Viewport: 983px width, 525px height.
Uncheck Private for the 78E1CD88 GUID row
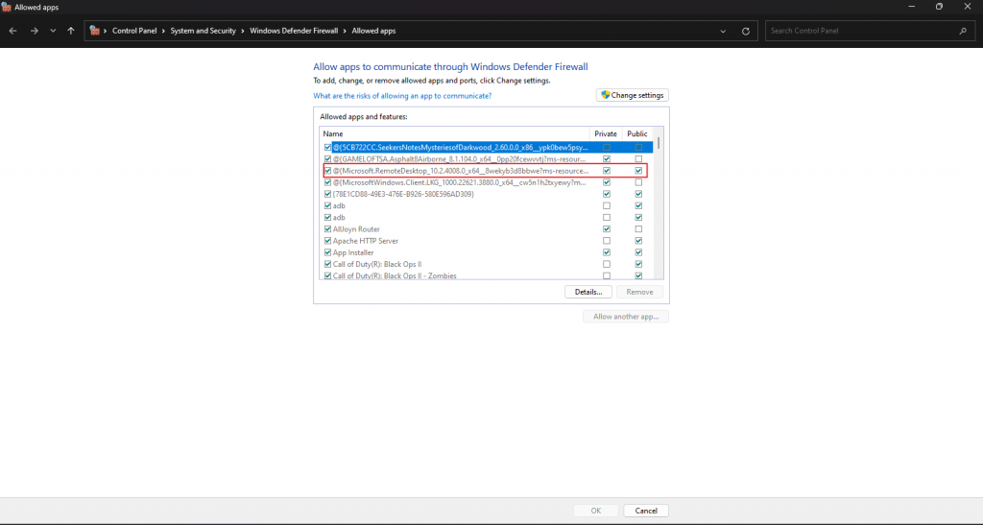tap(607, 194)
